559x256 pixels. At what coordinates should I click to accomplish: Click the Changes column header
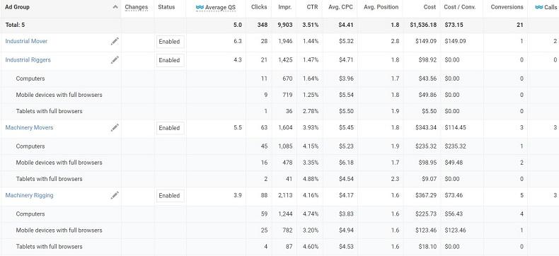pyautogui.click(x=136, y=7)
